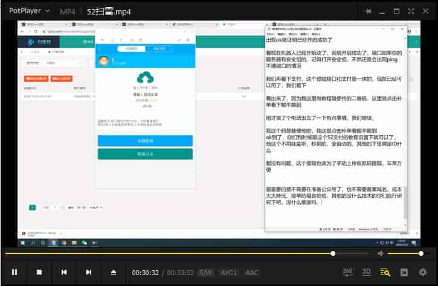
Task: Stop the video with the Stop button
Action: click(39, 273)
